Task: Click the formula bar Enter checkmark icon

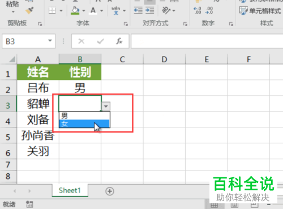Action: tap(100, 41)
